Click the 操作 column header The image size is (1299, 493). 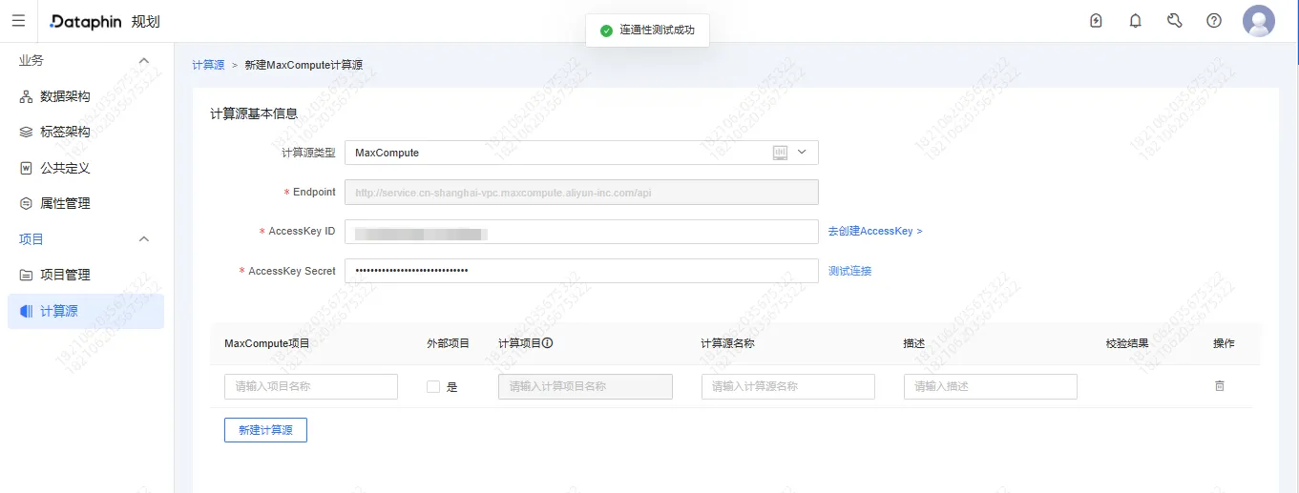tap(1224, 343)
